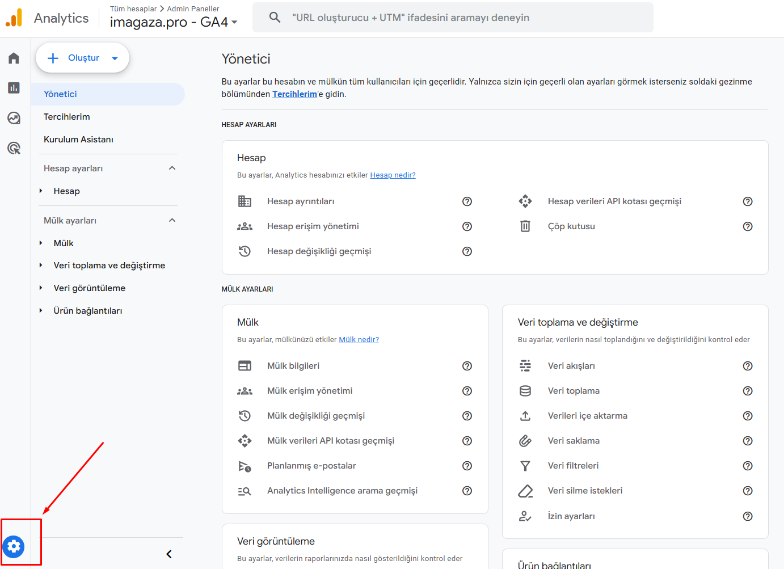
Task: Click help icon beside Veri filtreleri
Action: [x=748, y=466]
